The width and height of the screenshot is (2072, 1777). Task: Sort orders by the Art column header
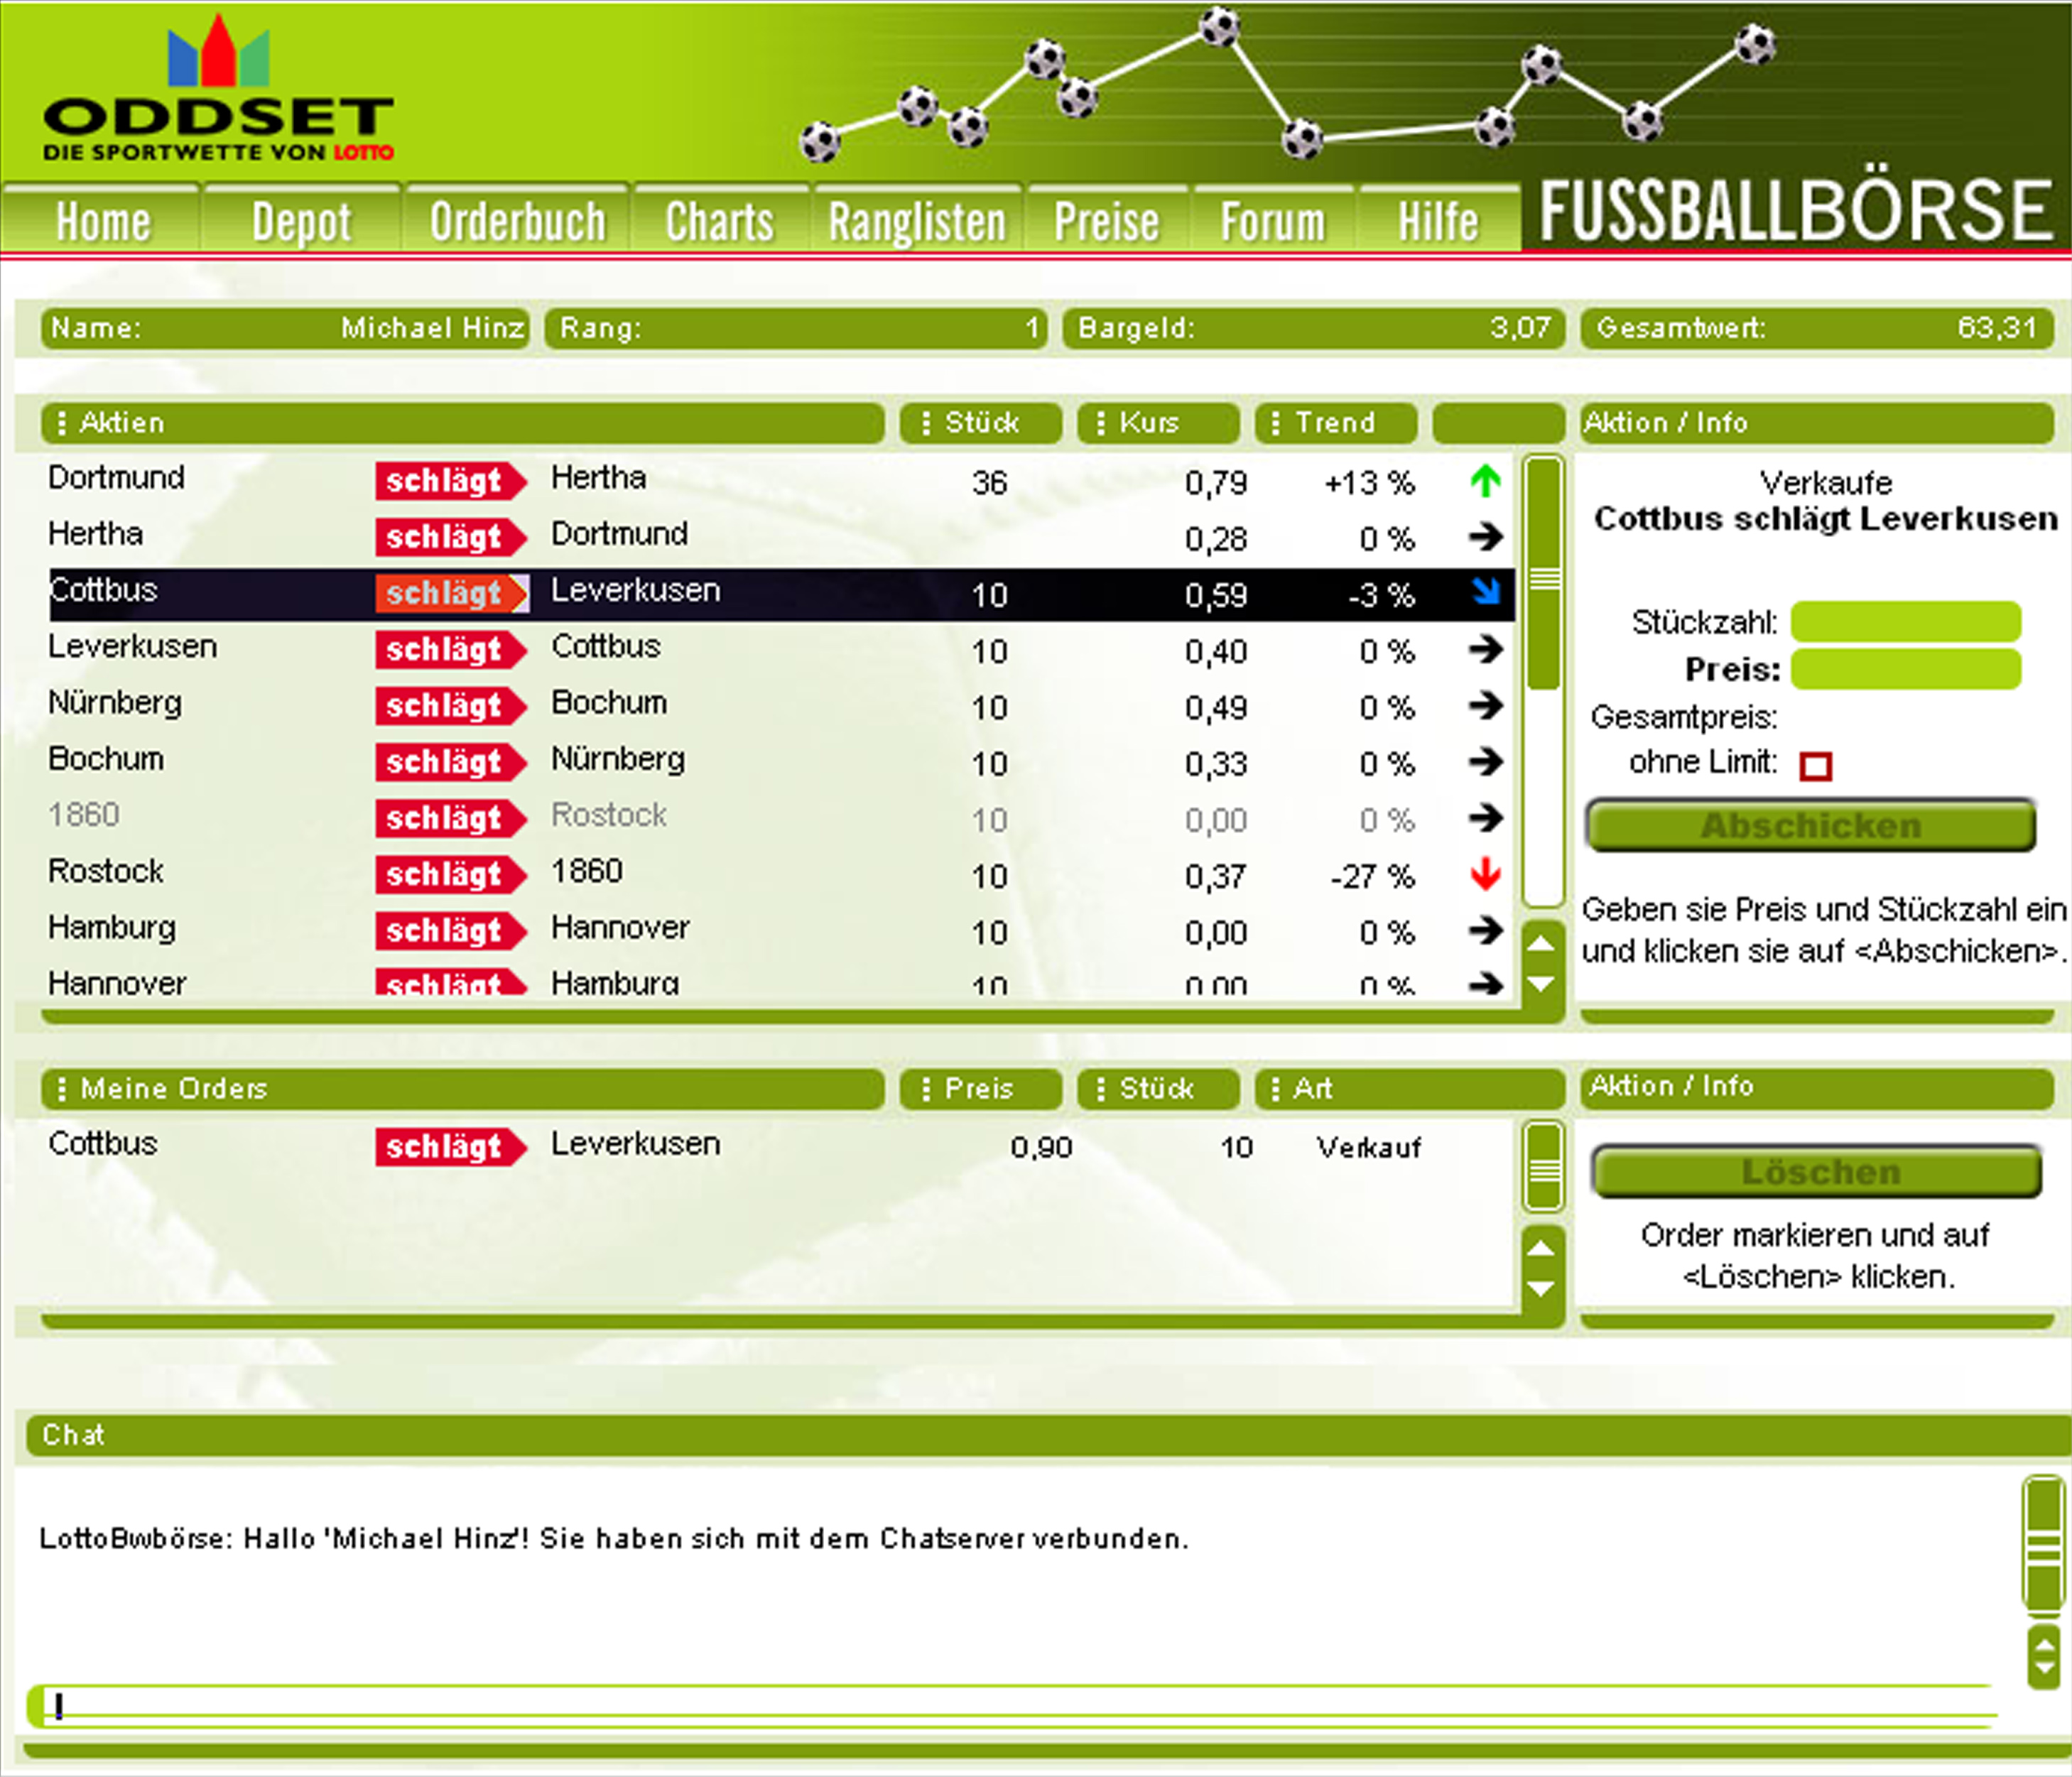(x=1409, y=1089)
